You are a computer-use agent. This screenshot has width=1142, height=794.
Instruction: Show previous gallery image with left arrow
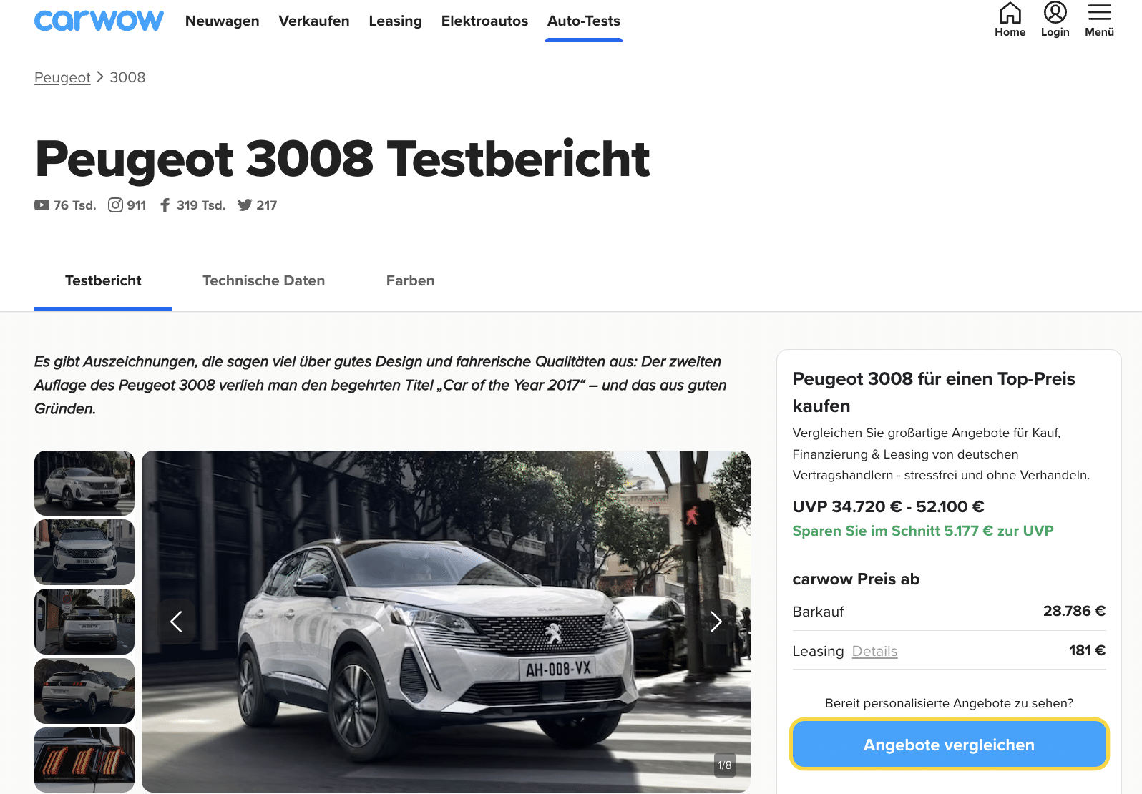coord(177,622)
